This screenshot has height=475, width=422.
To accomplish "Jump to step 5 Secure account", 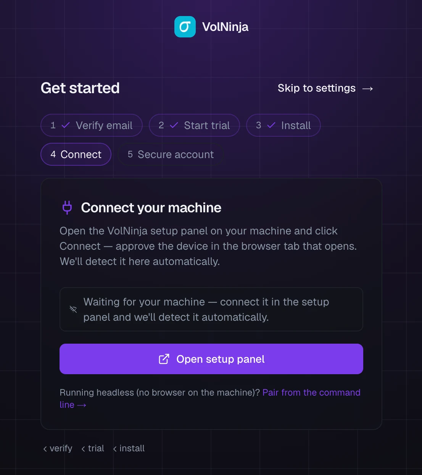I will [171, 154].
